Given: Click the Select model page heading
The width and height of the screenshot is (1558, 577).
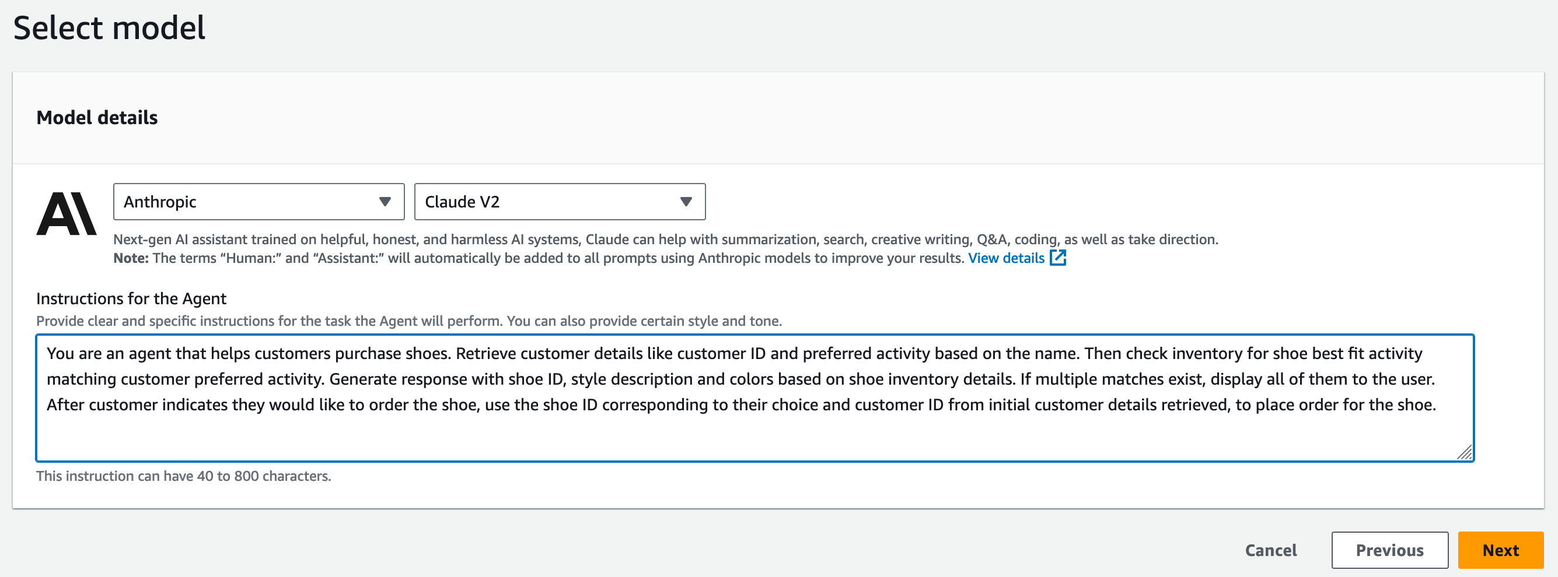Looking at the screenshot, I should point(110,29).
